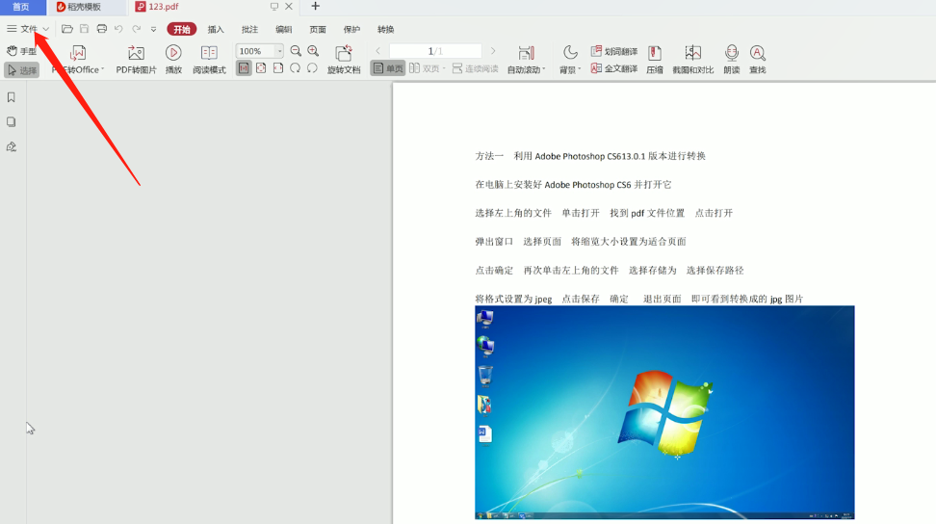Click the zoom in magnifier icon

click(x=313, y=51)
